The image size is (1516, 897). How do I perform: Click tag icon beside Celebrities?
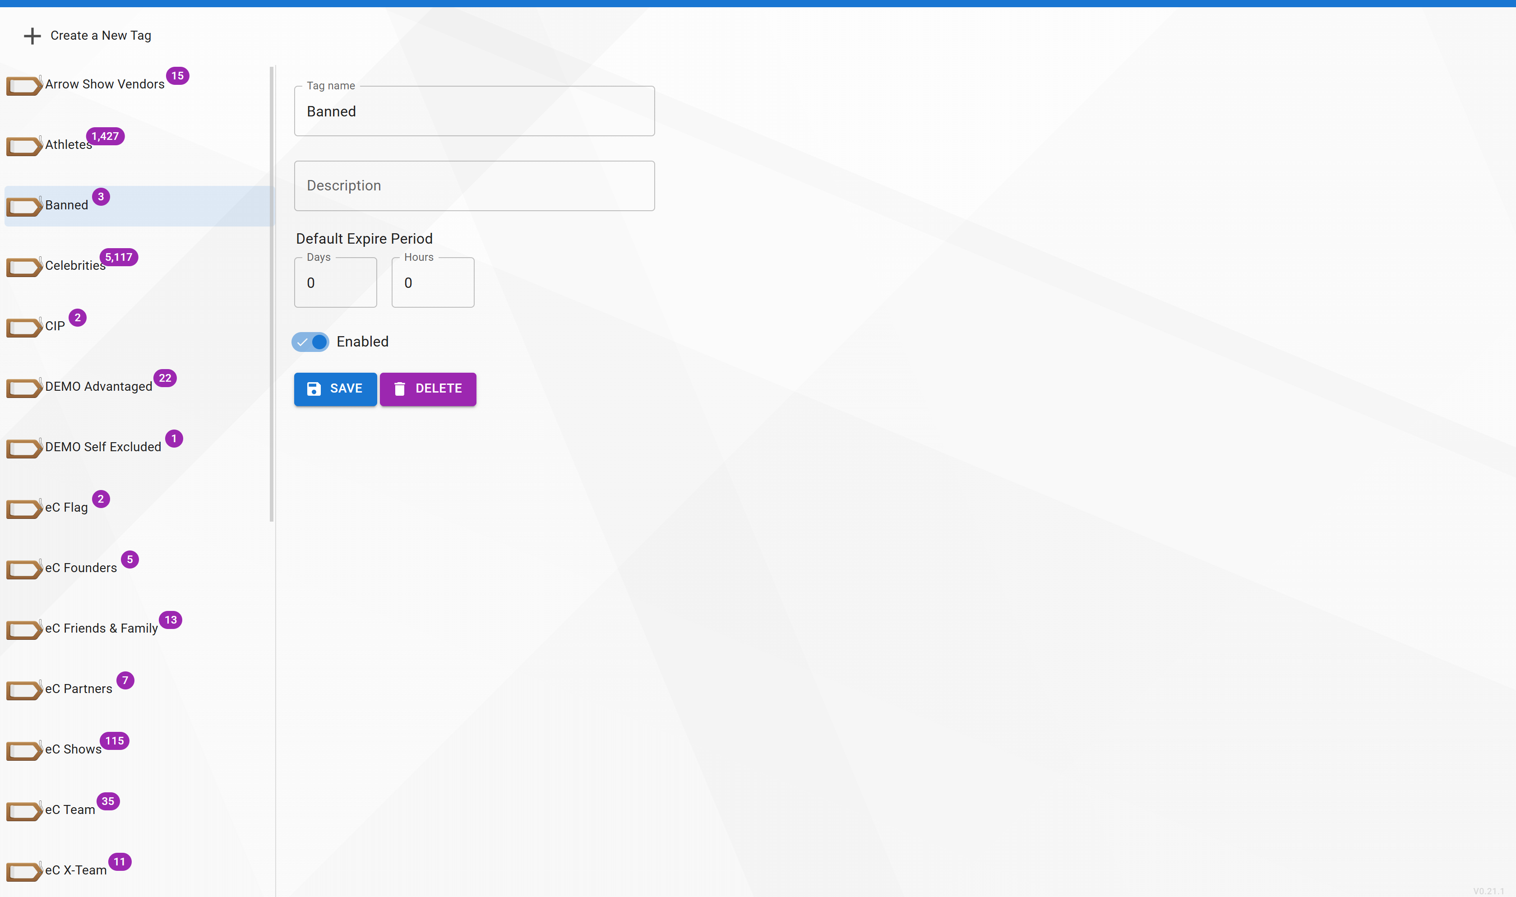pyautogui.click(x=24, y=267)
